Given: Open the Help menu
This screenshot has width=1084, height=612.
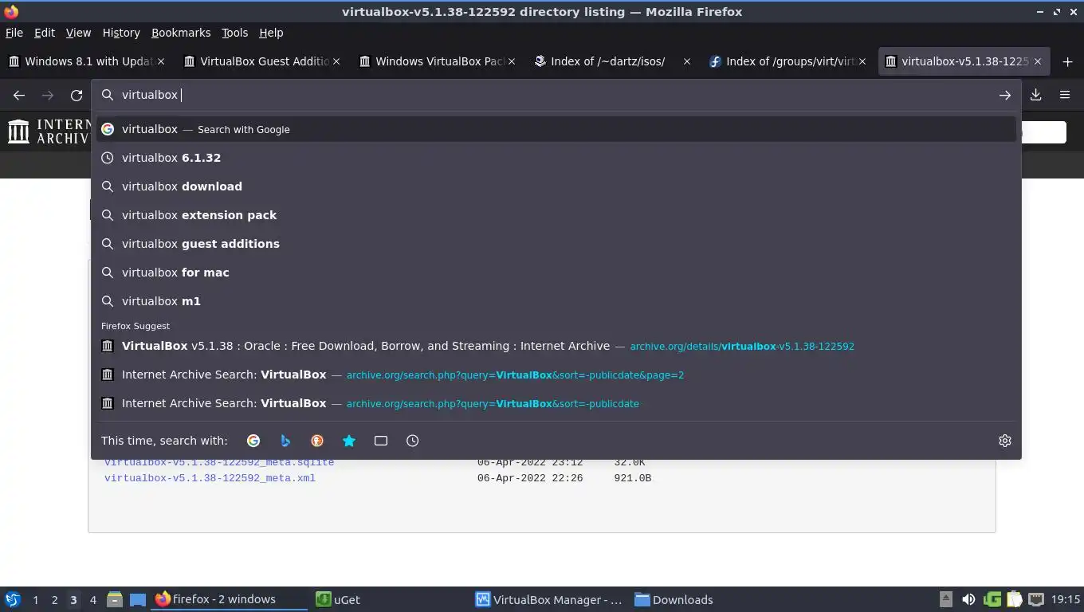Looking at the screenshot, I should pos(271,33).
